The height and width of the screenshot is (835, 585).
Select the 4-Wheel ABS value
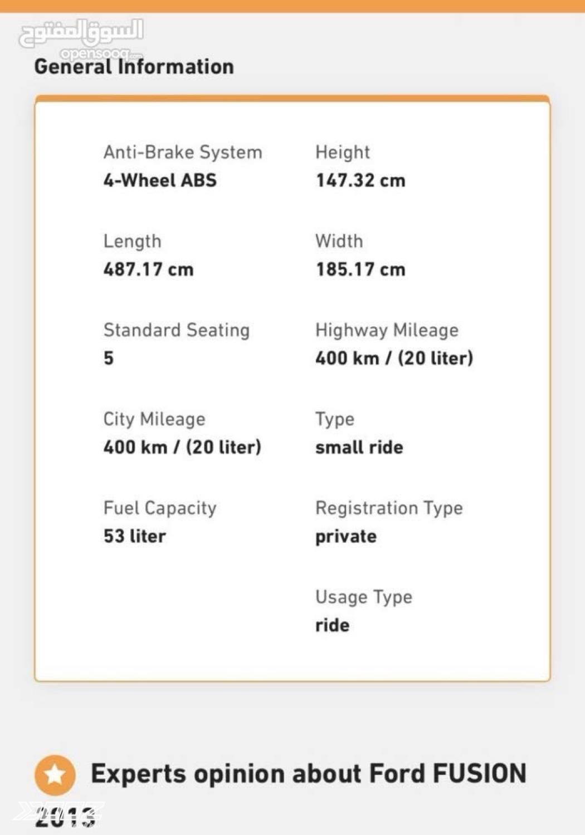[160, 180]
